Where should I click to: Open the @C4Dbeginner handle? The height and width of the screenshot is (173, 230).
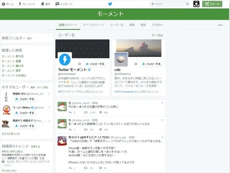pyautogui.click(x=123, y=74)
